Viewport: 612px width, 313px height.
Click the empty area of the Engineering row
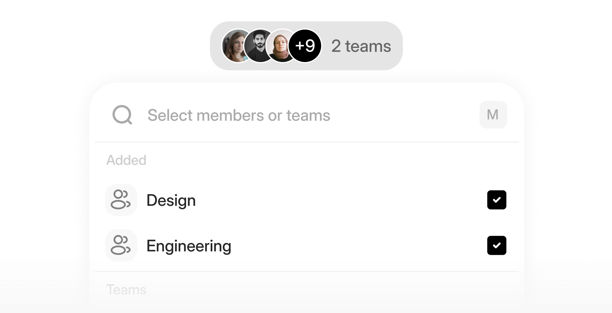point(358,245)
